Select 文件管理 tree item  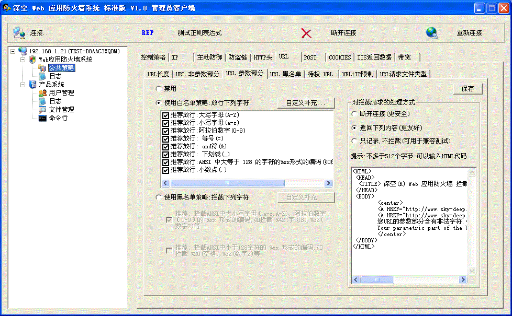61,110
